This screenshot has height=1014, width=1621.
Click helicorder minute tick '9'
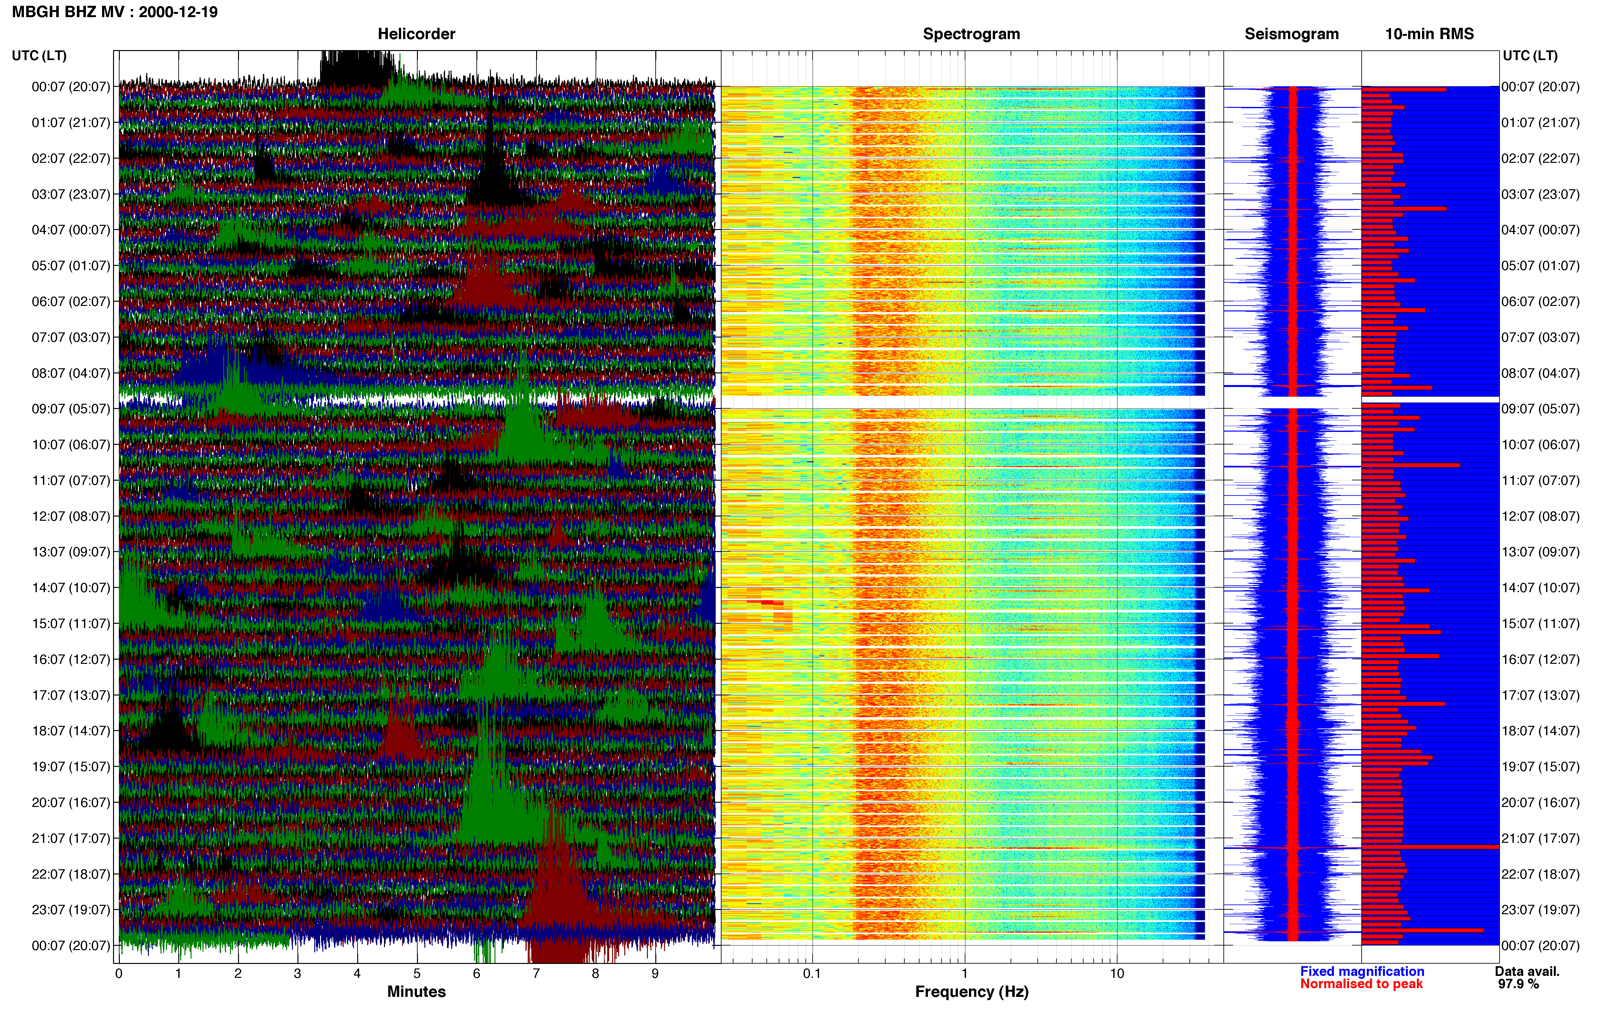(x=655, y=974)
